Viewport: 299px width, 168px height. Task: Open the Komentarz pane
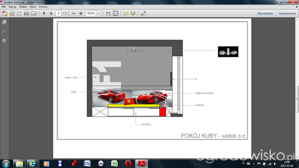click(287, 14)
